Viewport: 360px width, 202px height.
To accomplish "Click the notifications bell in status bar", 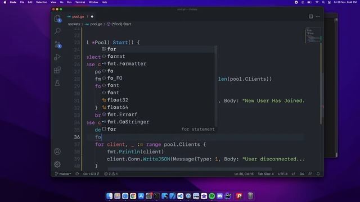I will [318, 174].
